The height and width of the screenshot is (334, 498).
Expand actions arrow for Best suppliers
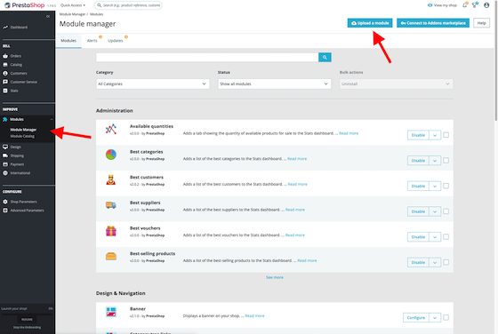435,211
